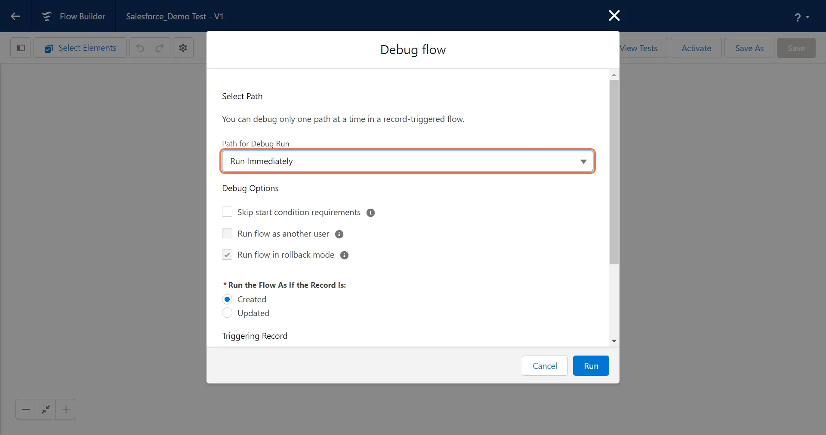Enable Skip start condition requirements checkbox

(x=227, y=212)
